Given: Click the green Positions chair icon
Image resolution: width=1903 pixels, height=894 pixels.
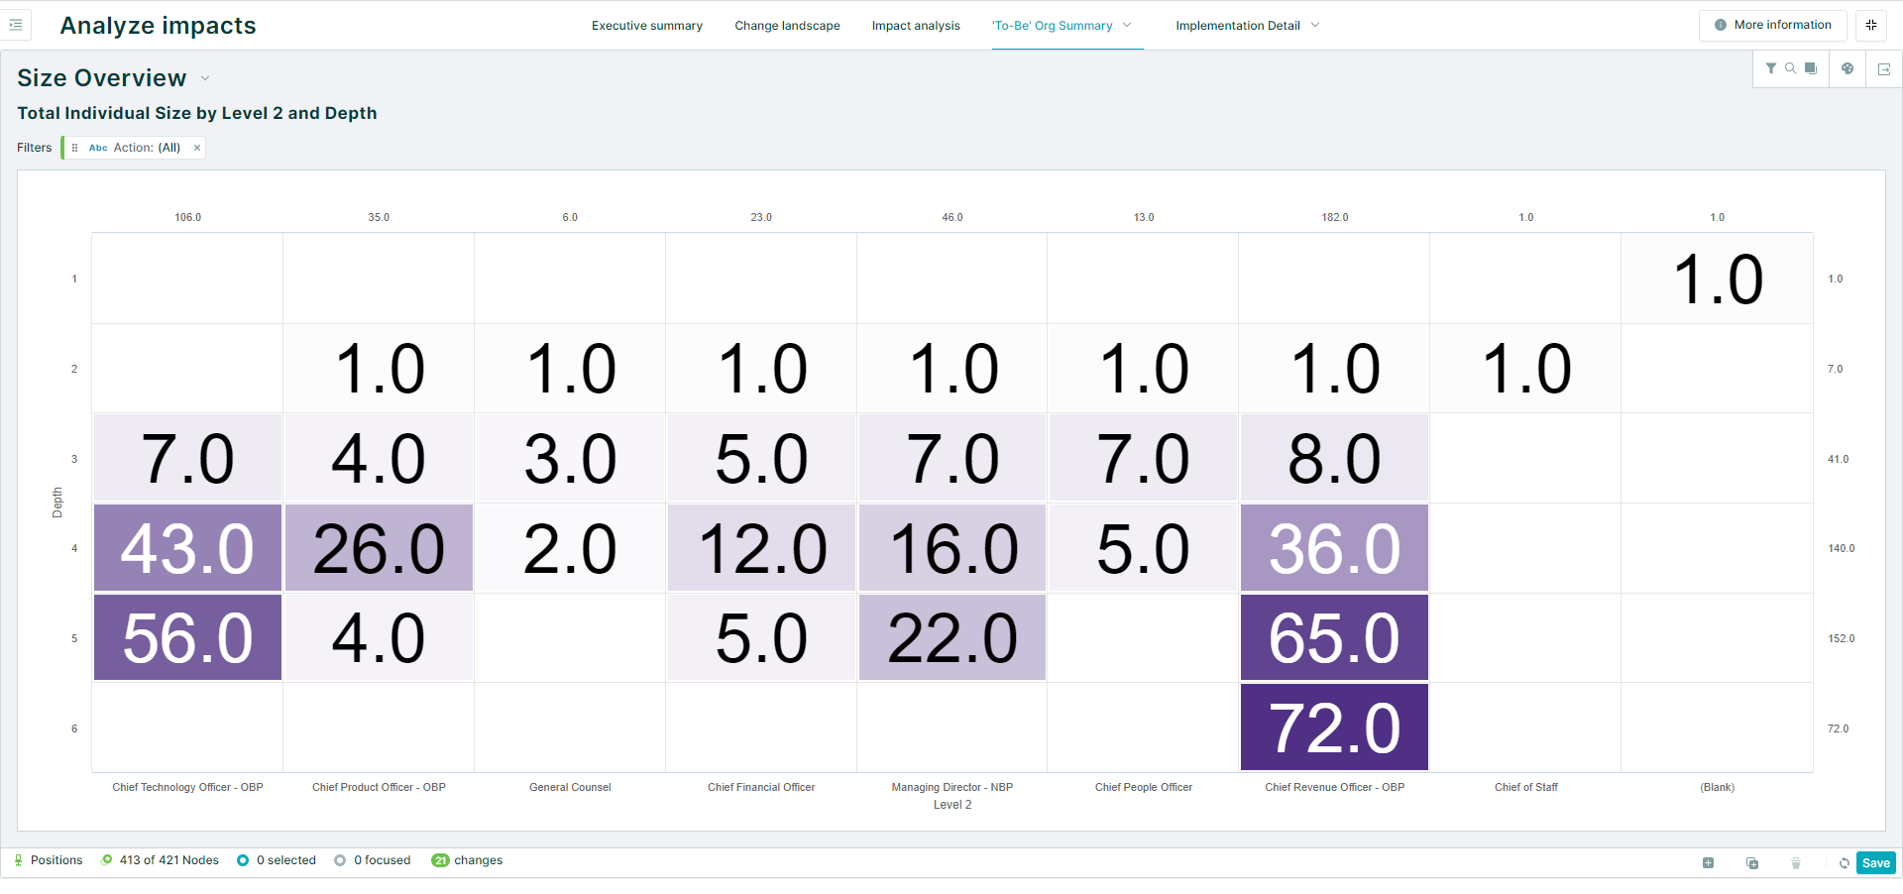Looking at the screenshot, I should coord(18,860).
